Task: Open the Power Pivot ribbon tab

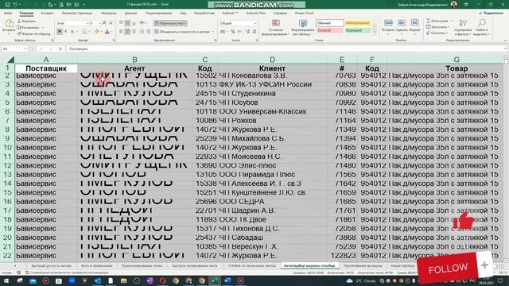Action: pyautogui.click(x=304, y=14)
